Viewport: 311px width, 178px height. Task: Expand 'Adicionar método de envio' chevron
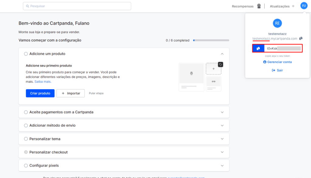pos(222,125)
